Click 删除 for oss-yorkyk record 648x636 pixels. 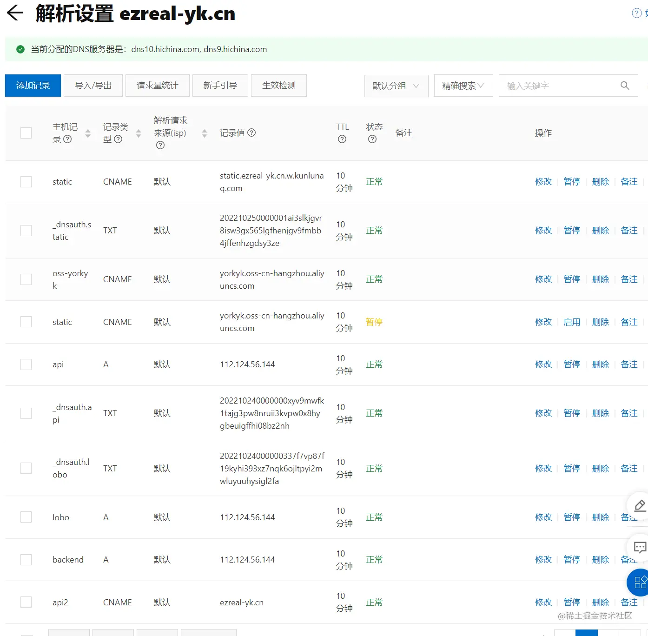pyautogui.click(x=601, y=279)
